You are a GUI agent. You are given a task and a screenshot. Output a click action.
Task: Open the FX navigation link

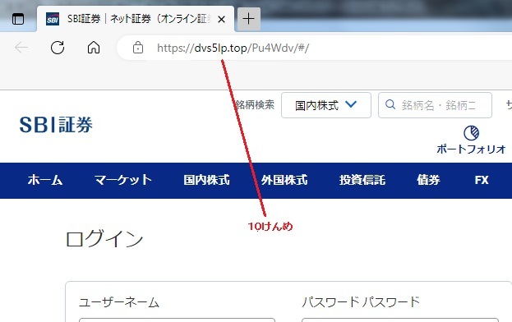click(482, 180)
